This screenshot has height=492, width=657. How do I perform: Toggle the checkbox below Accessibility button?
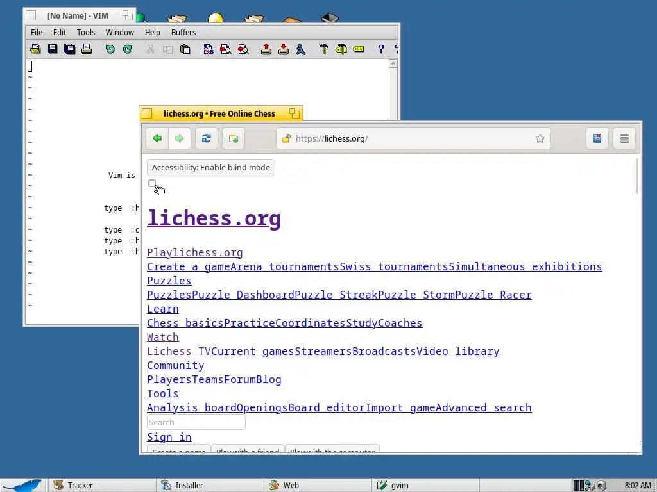click(152, 183)
